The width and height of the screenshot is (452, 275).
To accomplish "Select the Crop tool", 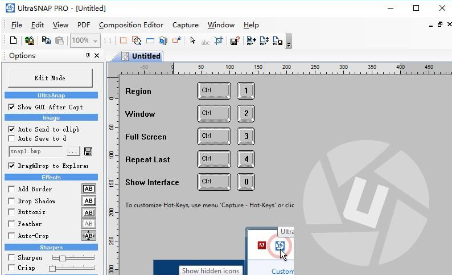I will point(219,40).
